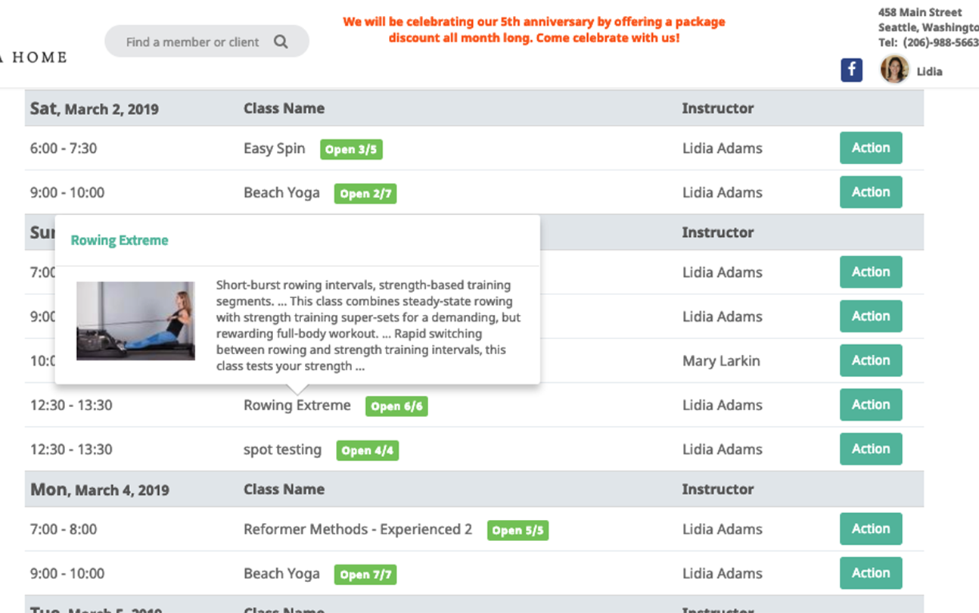Open the Facebook page icon
The width and height of the screenshot is (979, 613).
click(851, 70)
